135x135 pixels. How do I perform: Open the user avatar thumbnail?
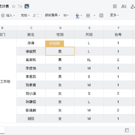click(27, 6)
